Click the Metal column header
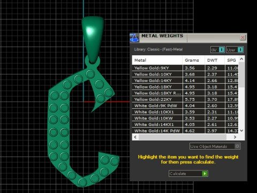This screenshot has width=257, height=193. 157,60
